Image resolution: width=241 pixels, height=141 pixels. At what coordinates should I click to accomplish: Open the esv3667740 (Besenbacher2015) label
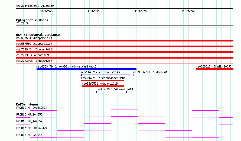[104, 78]
